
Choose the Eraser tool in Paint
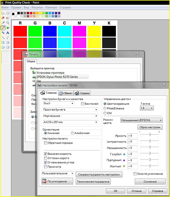coord(3,18)
